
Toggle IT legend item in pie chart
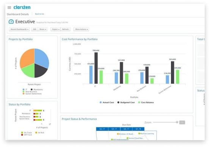(25, 89)
